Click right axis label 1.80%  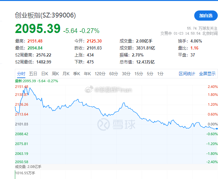[213, 95]
